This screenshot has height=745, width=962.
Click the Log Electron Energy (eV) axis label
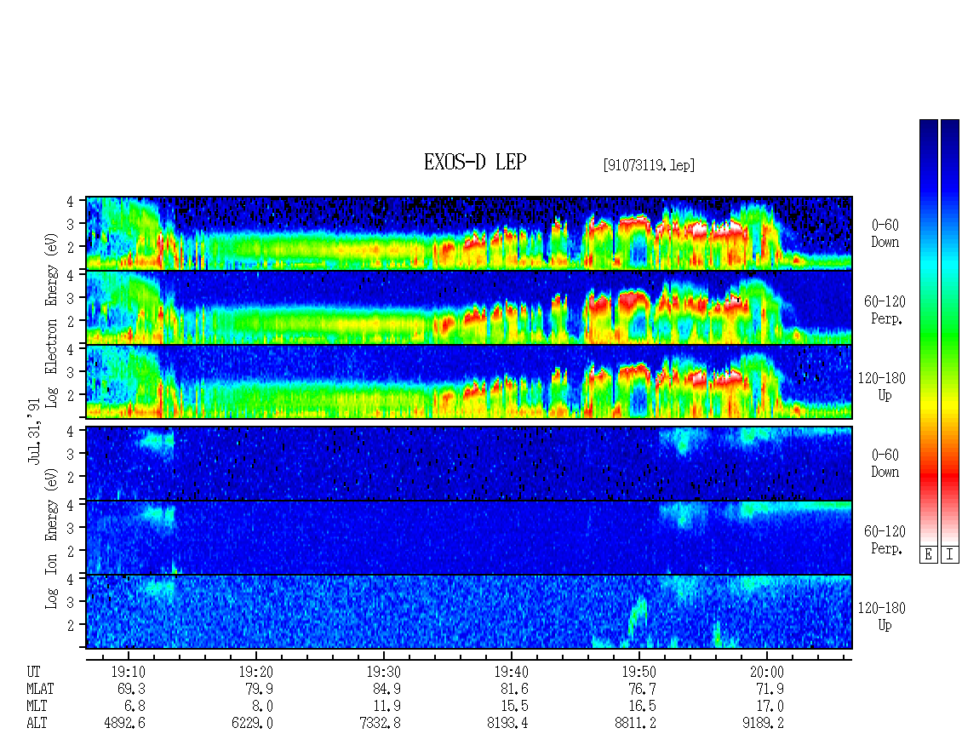click(x=52, y=320)
